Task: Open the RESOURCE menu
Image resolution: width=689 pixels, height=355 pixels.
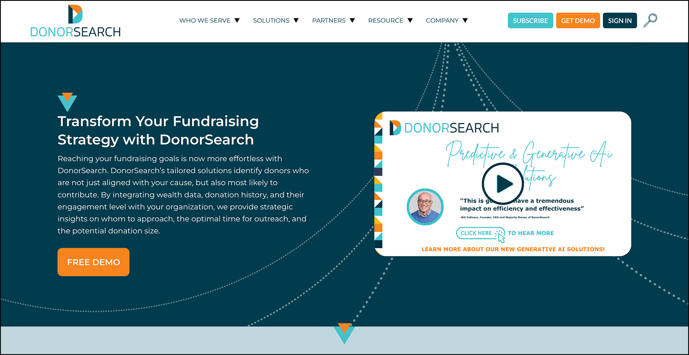Action: [386, 20]
